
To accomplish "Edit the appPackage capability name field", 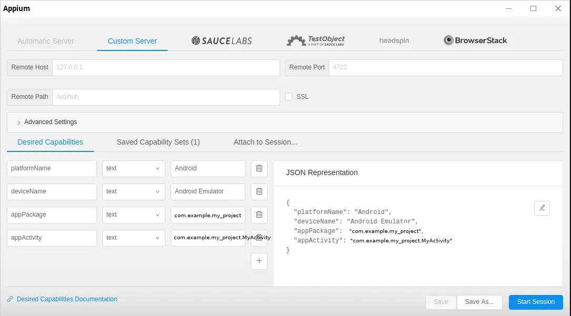I will click(x=52, y=215).
